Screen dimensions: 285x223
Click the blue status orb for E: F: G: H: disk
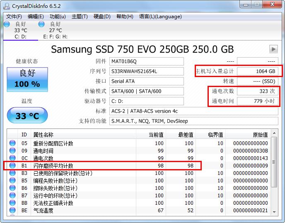click(41, 24)
